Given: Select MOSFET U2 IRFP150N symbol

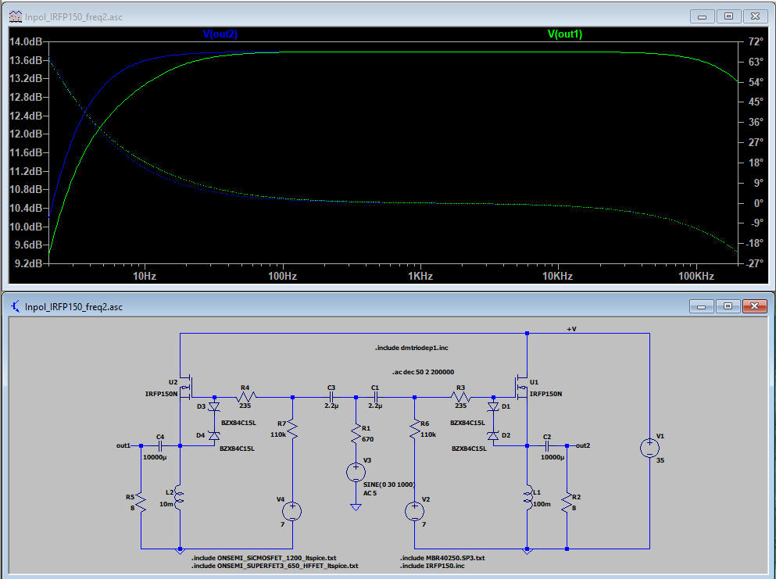Looking at the screenshot, I should click(x=187, y=387).
